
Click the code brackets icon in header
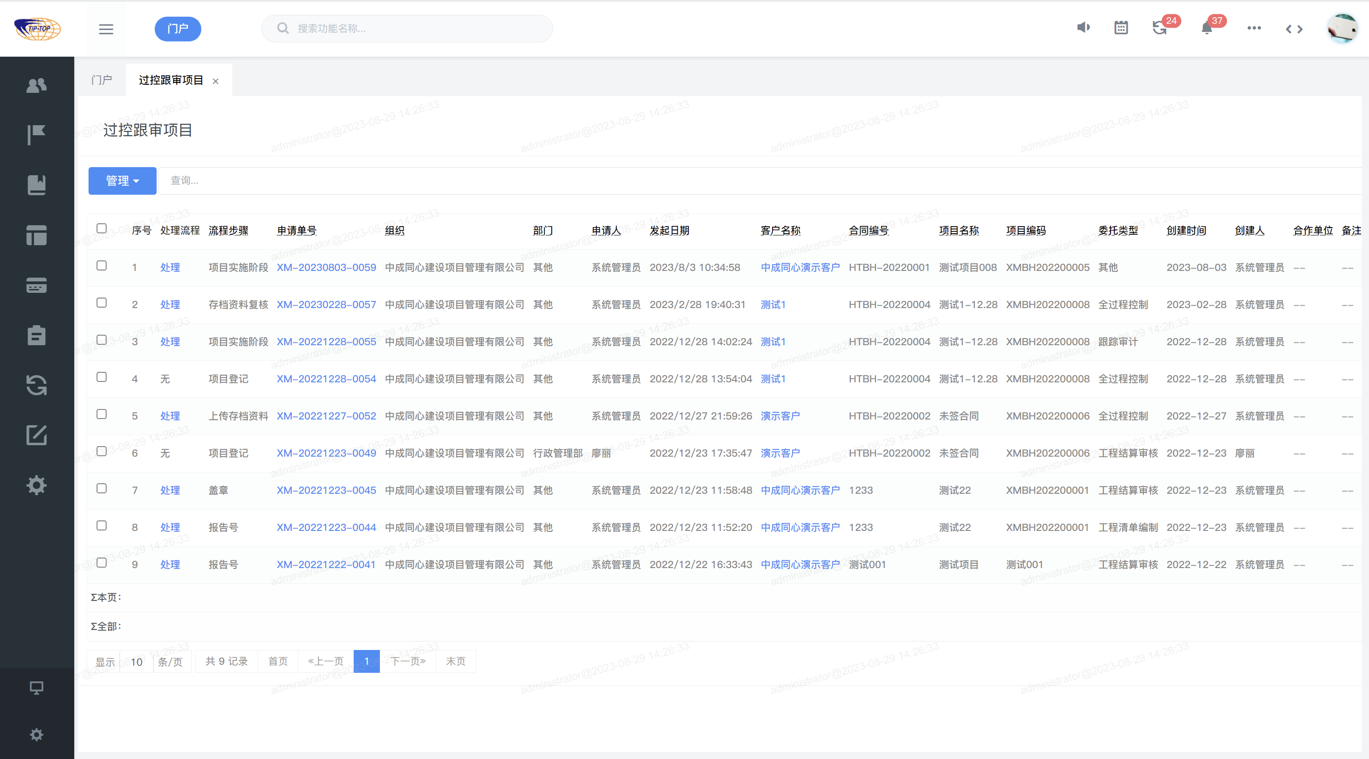(x=1293, y=29)
